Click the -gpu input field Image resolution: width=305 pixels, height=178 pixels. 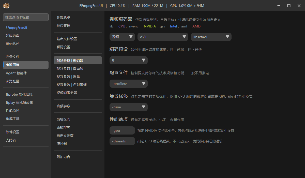tap(122, 130)
